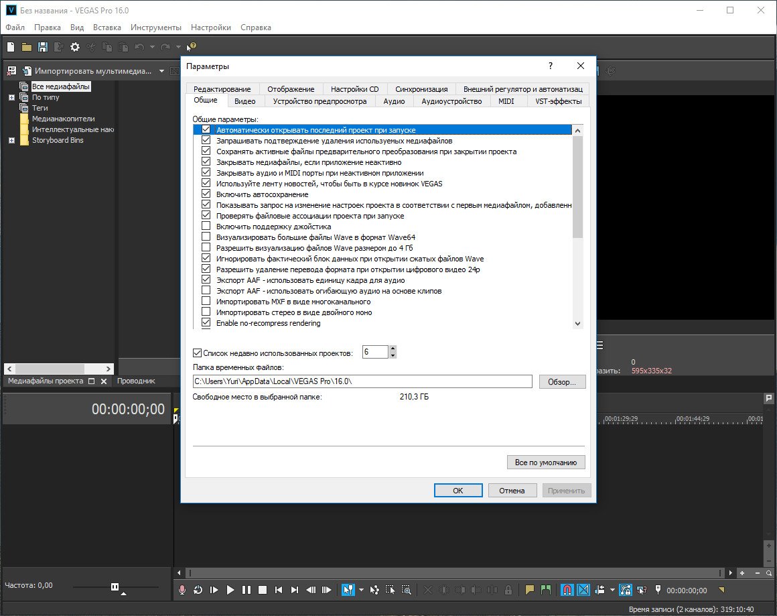Enable 'Включить поддержку джойстика' checkbox
Image resolution: width=777 pixels, height=616 pixels.
[x=206, y=227]
